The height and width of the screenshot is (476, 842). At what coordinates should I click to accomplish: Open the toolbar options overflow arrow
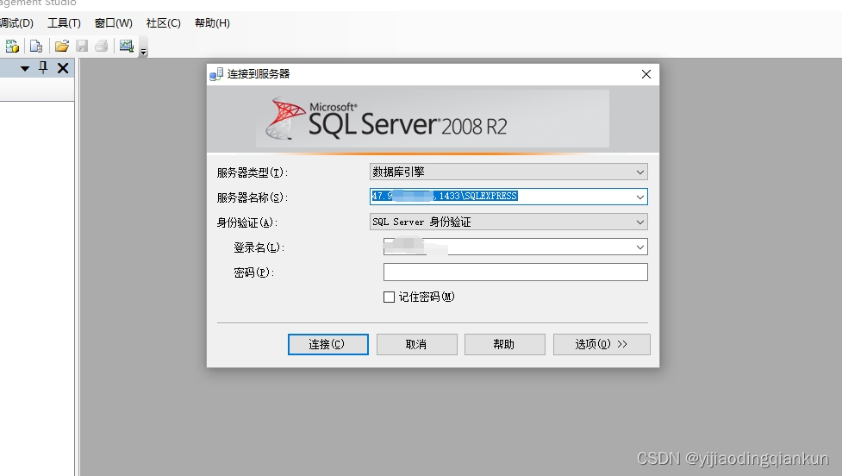[143, 52]
